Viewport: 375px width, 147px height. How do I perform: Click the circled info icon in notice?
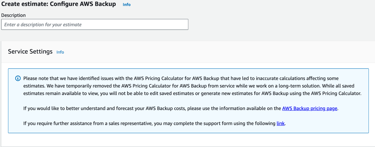pyautogui.click(x=18, y=78)
